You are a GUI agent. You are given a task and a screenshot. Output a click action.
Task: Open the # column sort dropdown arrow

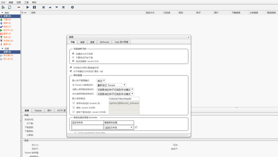tap(25, 13)
